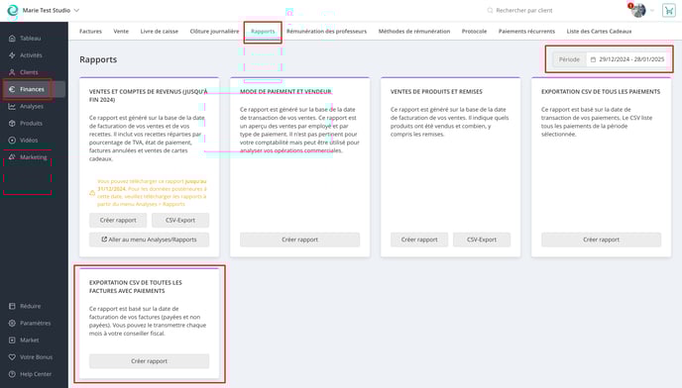The width and height of the screenshot is (682, 388).
Task: Open Votre Bonus heart icon
Action: tap(12, 356)
